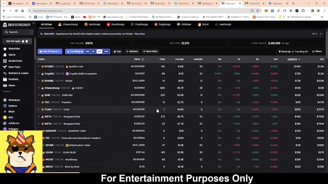Select Blast chain icon

coord(5,111)
